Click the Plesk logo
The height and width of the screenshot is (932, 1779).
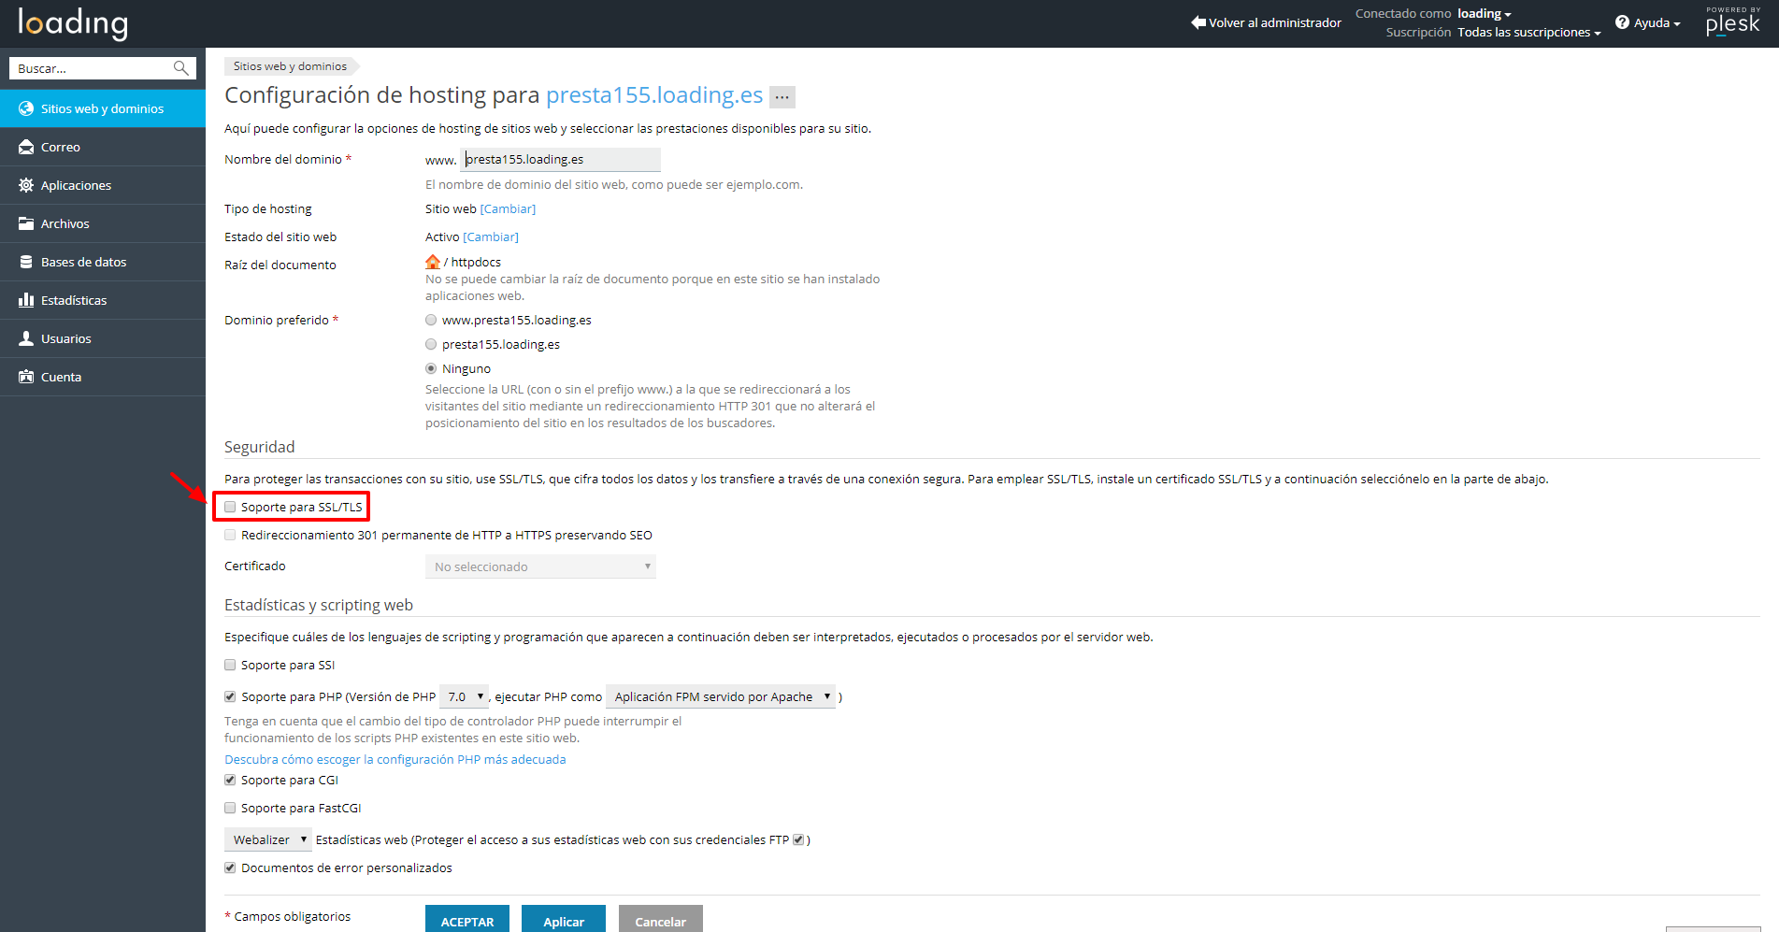coord(1733,22)
